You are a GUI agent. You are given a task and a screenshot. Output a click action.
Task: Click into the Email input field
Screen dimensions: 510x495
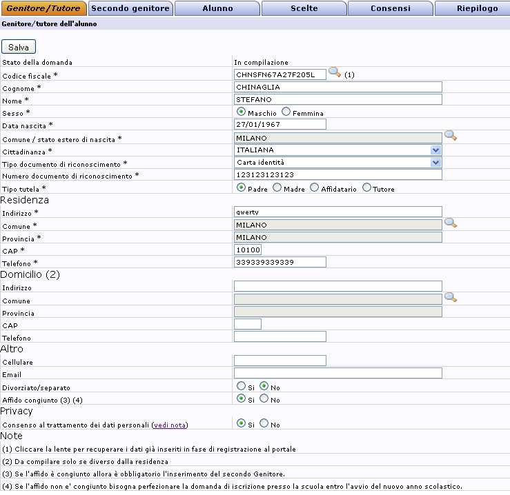(x=338, y=373)
